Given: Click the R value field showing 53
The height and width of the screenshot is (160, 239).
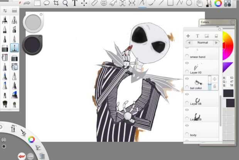Looking at the screenshot, I should pos(231,78).
